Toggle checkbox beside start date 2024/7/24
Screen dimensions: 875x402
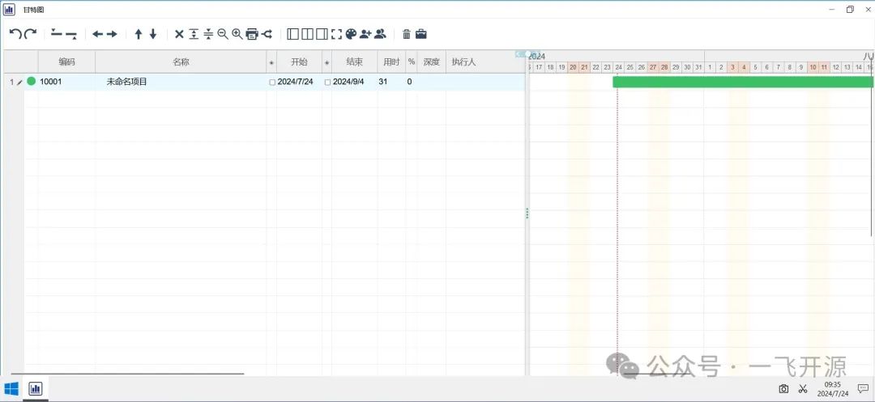[x=272, y=83]
